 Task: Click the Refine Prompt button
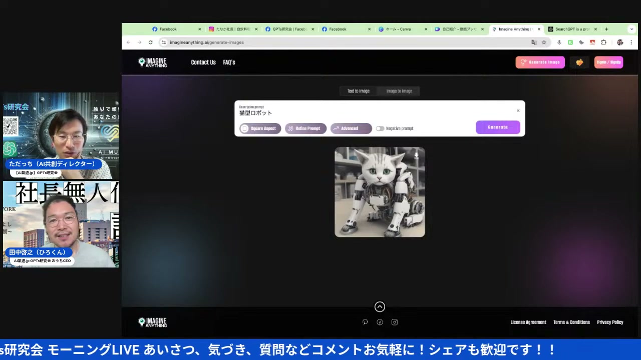[x=305, y=128]
